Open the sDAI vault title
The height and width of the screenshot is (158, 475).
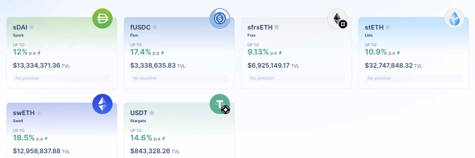(20, 27)
